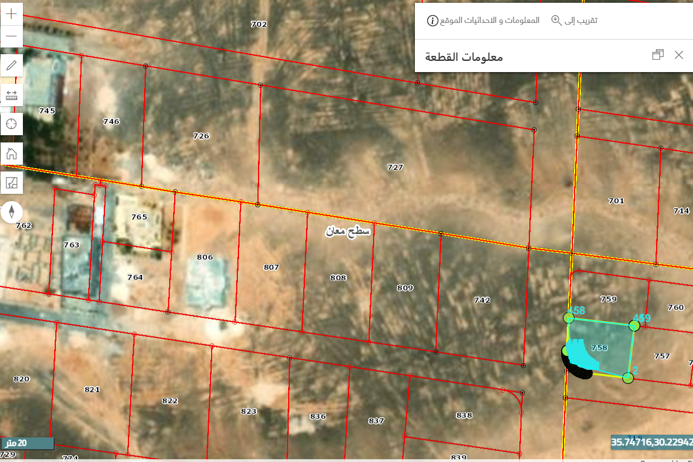The image size is (693, 462).
Task: Open the basemap gallery icon
Action: tap(11, 182)
